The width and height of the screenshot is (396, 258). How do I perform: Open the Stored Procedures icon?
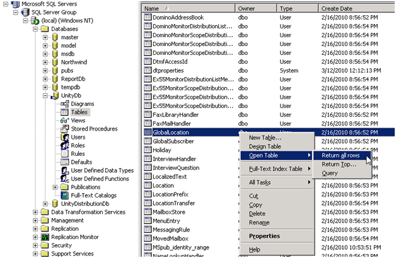click(65, 129)
